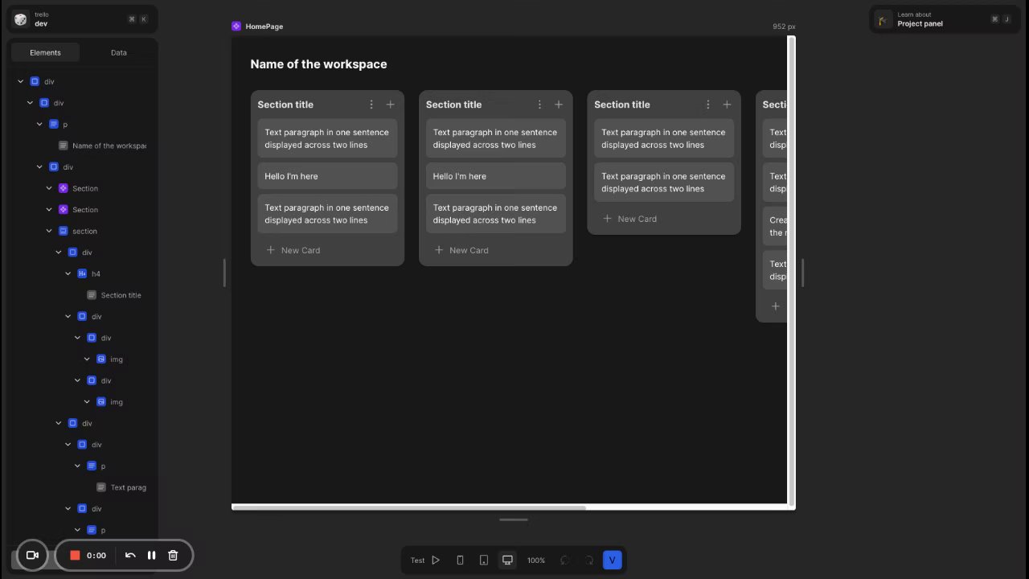The image size is (1029, 579).
Task: Click the canvas horizontal scrollbar
Action: click(409, 507)
